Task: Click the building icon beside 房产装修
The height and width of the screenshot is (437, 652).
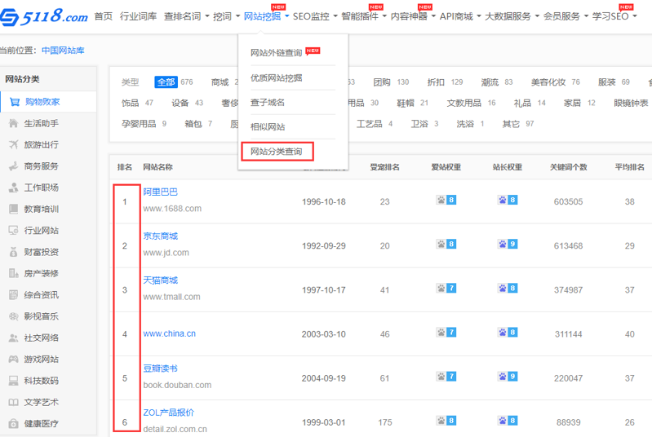Action: (14, 273)
